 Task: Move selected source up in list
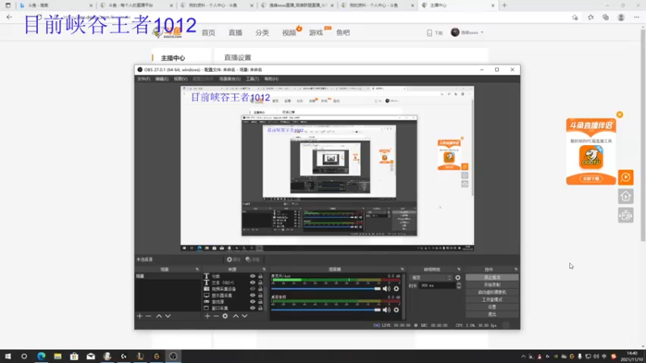pos(236,316)
